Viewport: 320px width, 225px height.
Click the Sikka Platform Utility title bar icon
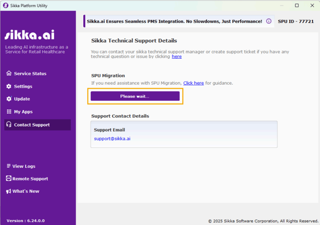(x=5, y=5)
